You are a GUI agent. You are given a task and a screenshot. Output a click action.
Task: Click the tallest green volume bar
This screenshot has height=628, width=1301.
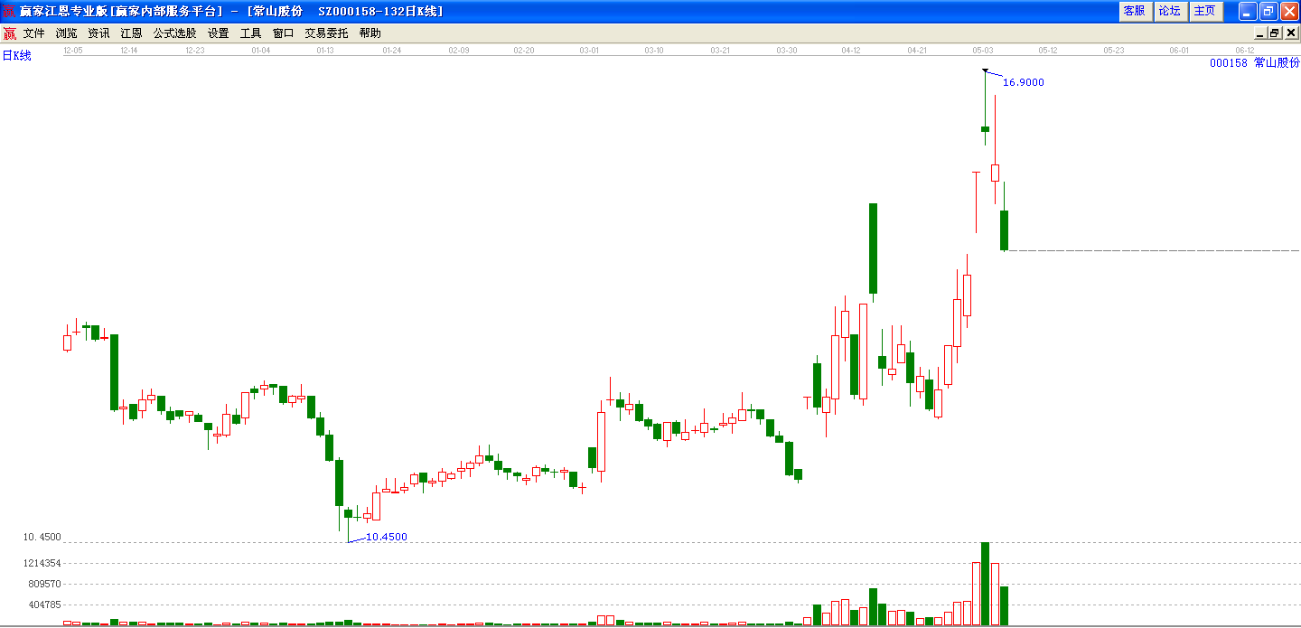(x=986, y=584)
